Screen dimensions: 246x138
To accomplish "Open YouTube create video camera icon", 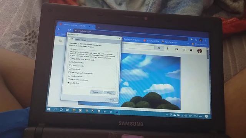I will [177, 49].
